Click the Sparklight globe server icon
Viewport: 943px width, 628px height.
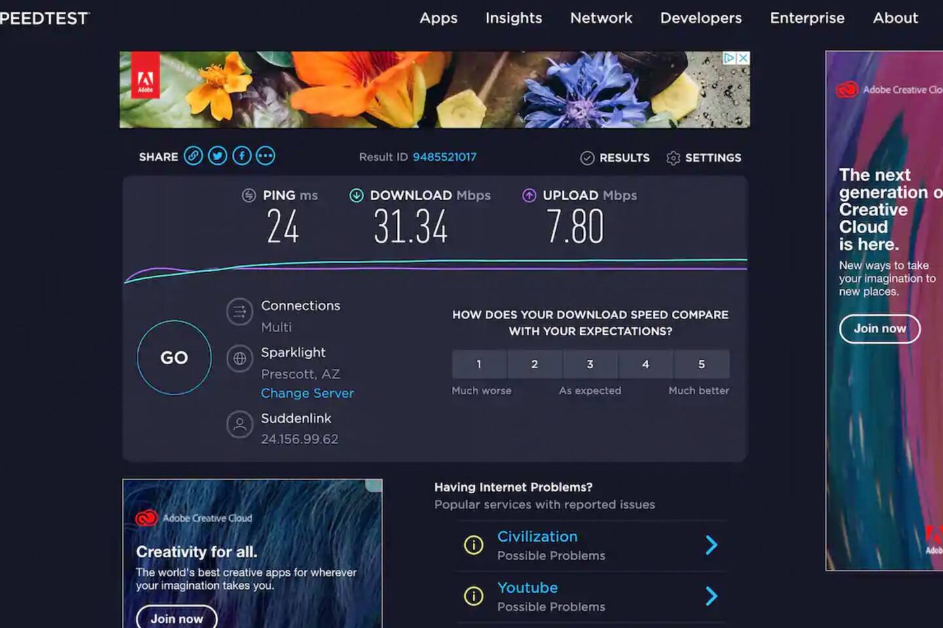point(240,358)
